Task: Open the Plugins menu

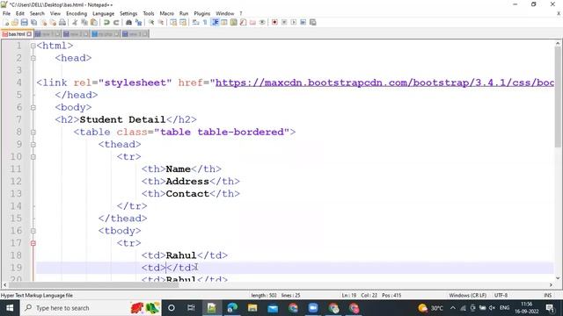Action: (201, 14)
